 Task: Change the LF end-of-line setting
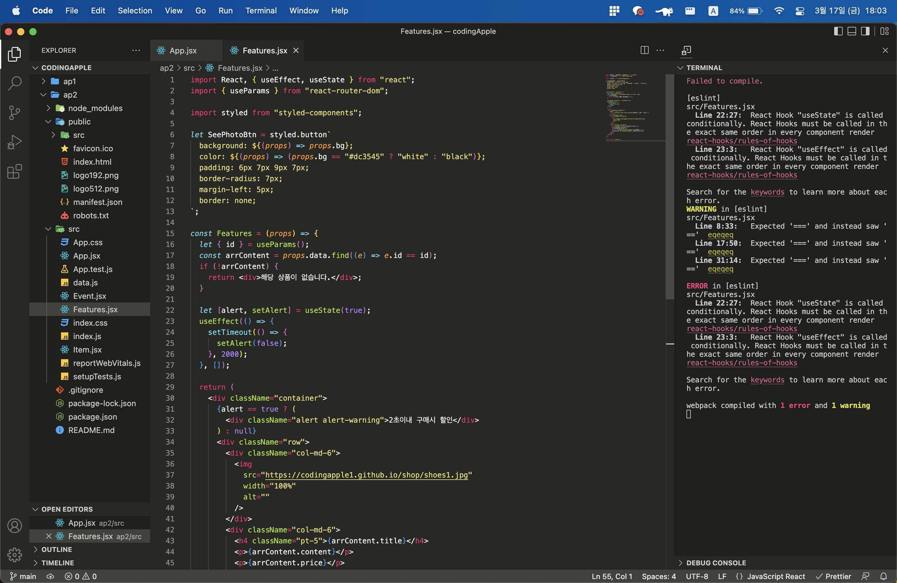(722, 576)
